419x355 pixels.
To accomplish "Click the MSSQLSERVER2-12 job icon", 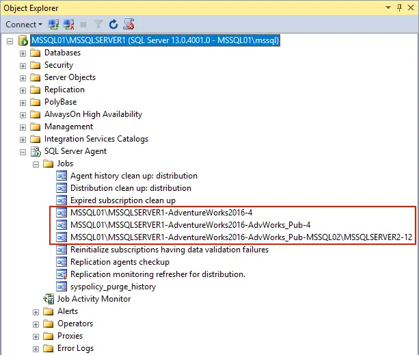I will pyautogui.click(x=62, y=237).
